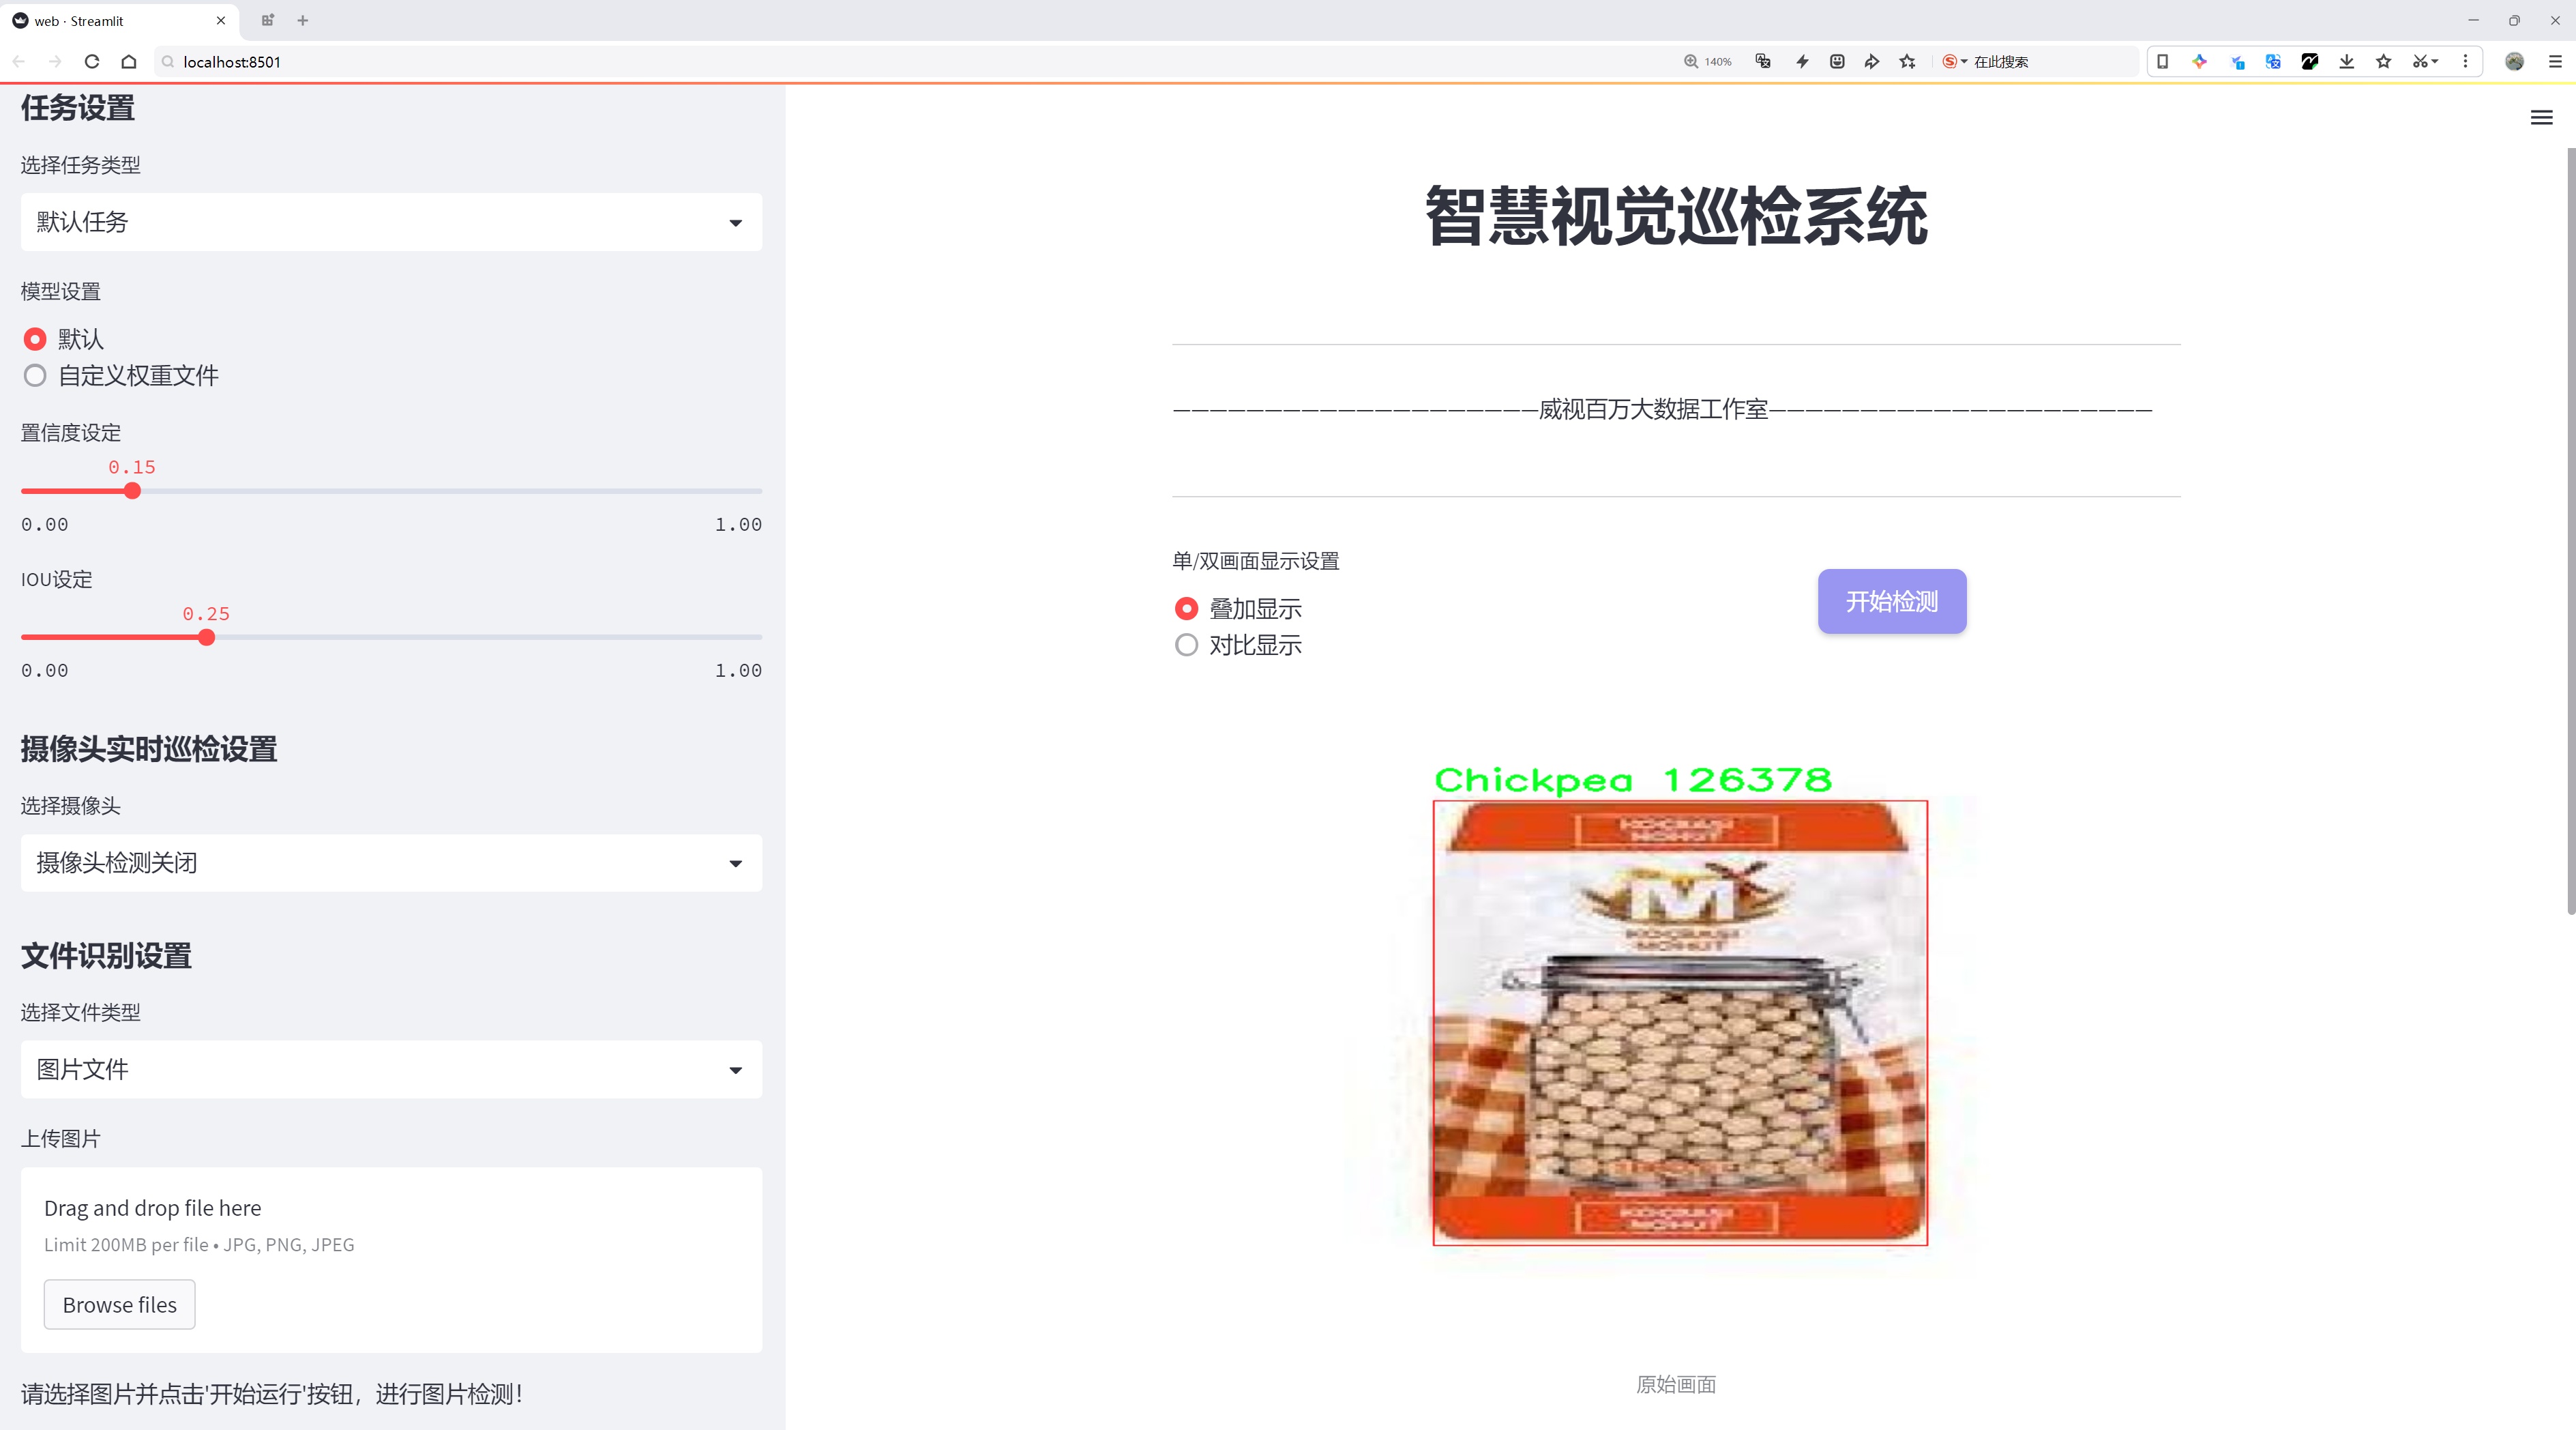Reload the page with refresh icon
Viewport: 2576px width, 1430px height.
[x=92, y=62]
